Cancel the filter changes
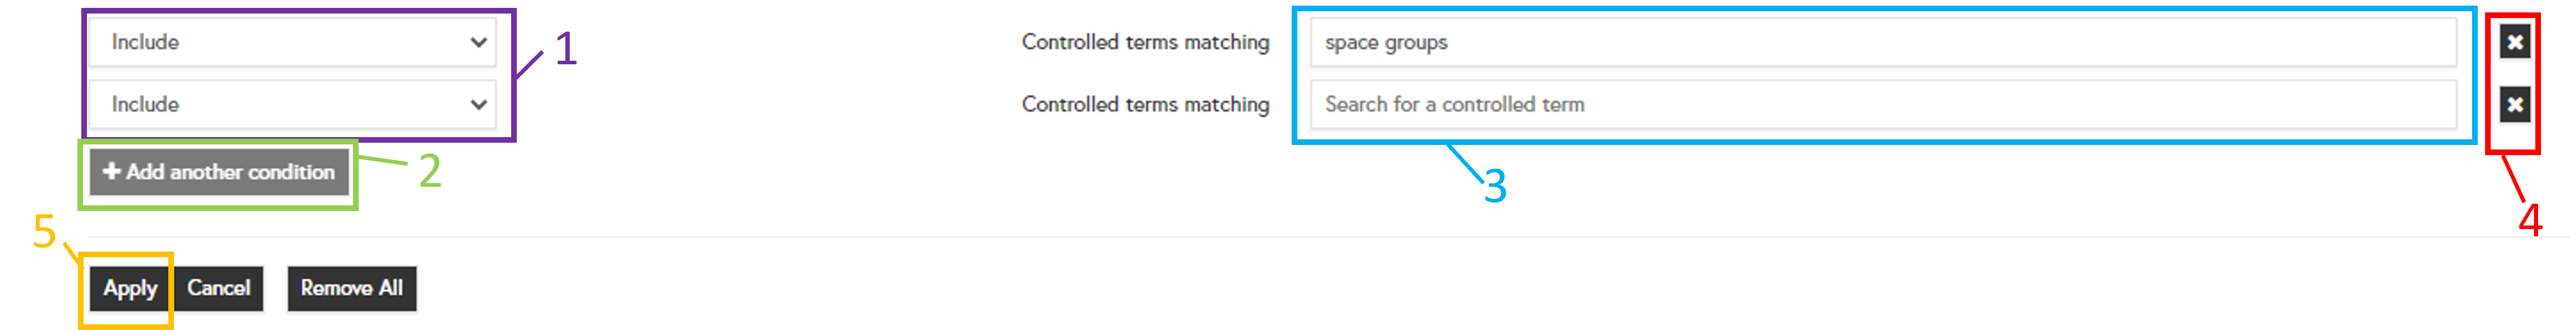Screen dimensions: 2576x330 tap(219, 288)
